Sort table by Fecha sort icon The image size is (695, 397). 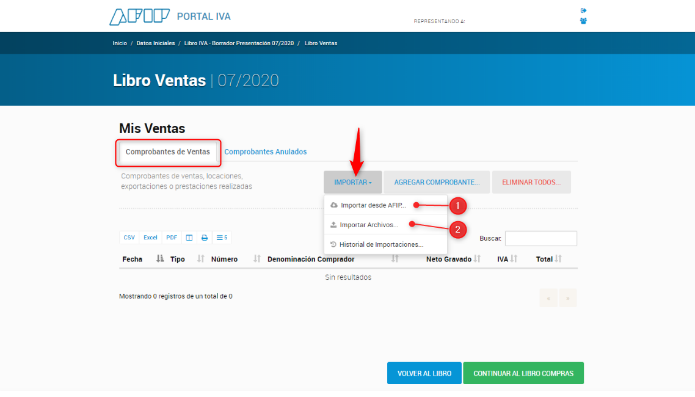(160, 259)
